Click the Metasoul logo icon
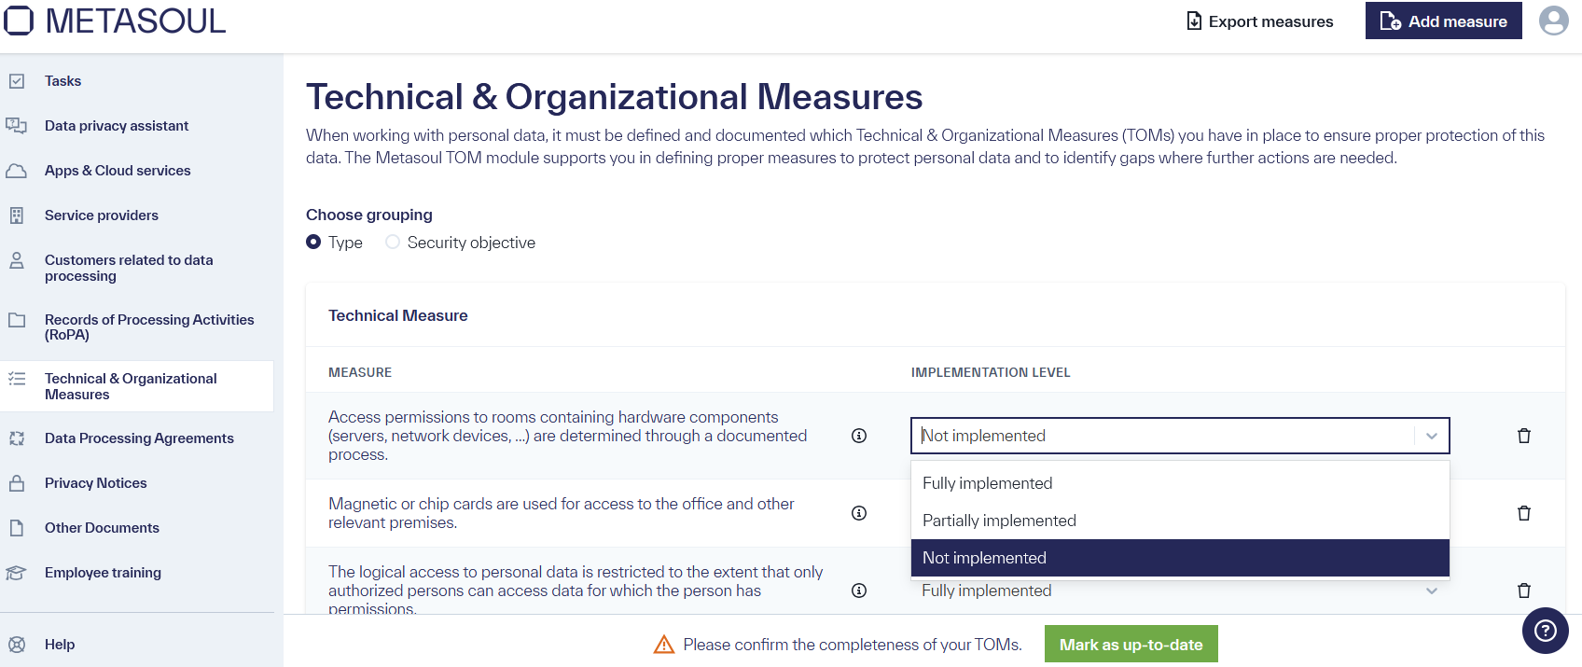The image size is (1582, 667). click(18, 21)
